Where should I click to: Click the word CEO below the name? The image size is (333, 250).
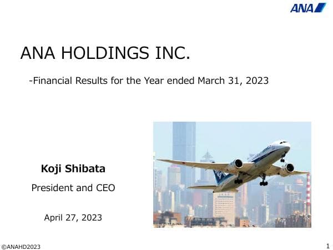coord(105,188)
